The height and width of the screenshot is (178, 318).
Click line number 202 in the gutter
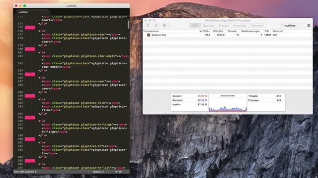click(20, 146)
